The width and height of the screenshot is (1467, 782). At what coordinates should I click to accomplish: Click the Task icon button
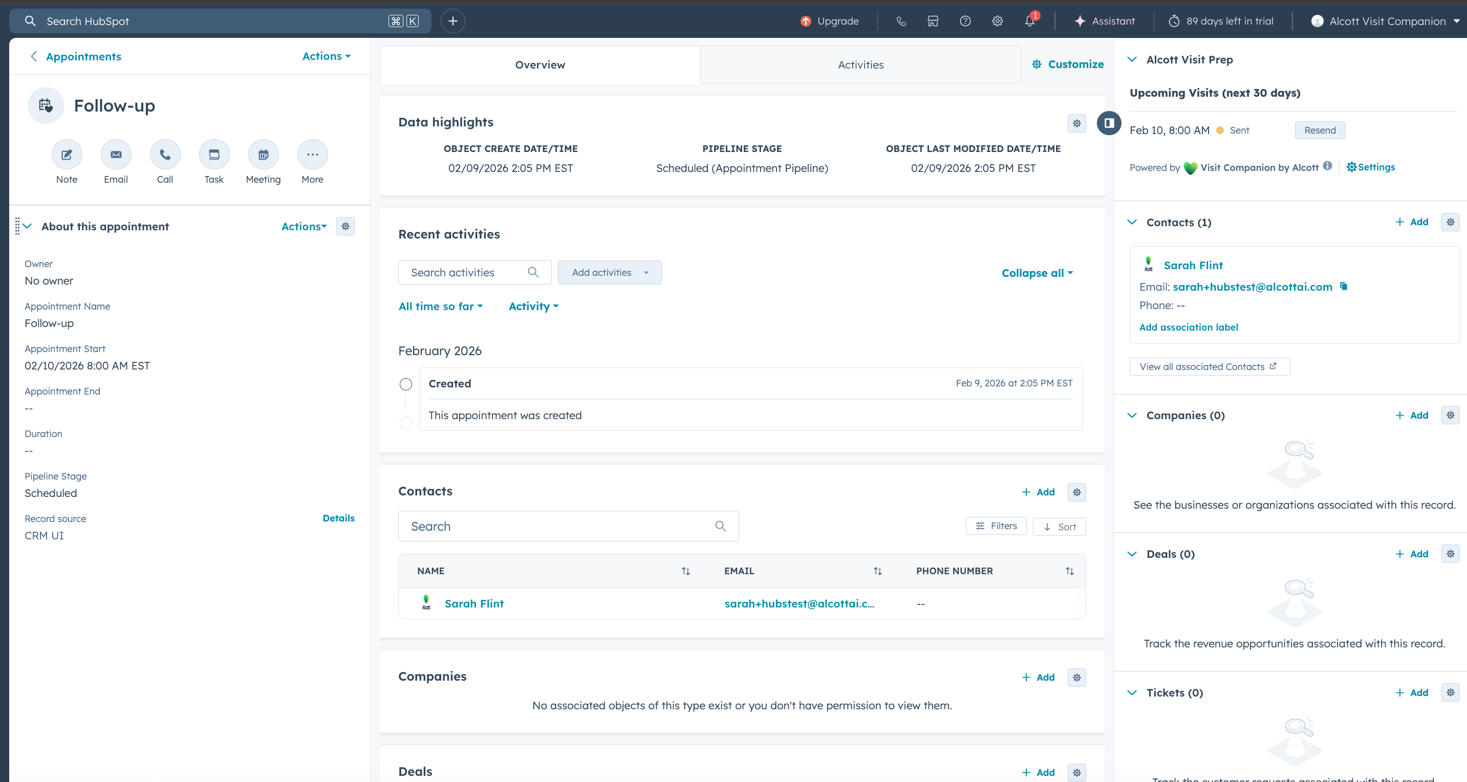point(214,155)
